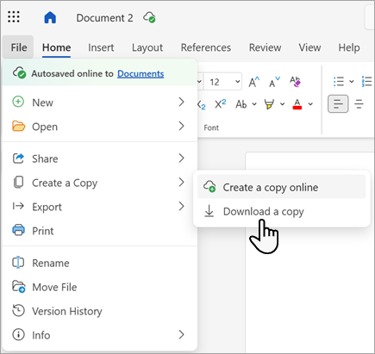This screenshot has height=354, width=375.
Task: Open the Documents link
Action: coord(141,74)
